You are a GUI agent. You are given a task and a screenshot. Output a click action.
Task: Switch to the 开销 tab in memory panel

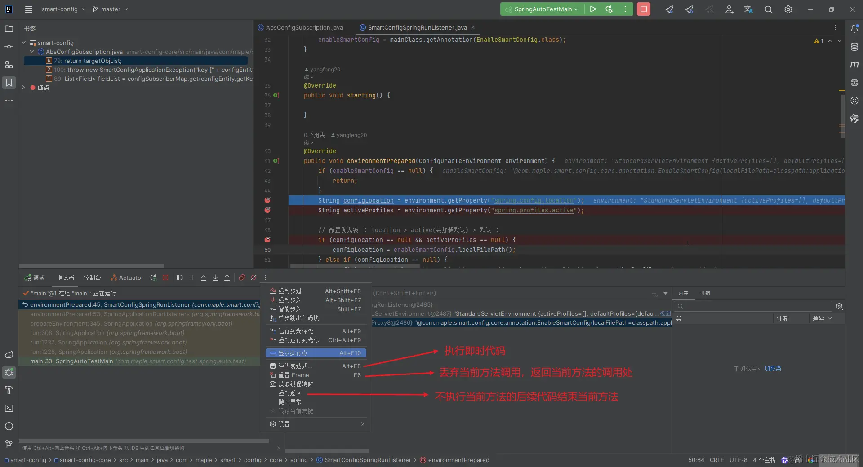click(x=705, y=293)
